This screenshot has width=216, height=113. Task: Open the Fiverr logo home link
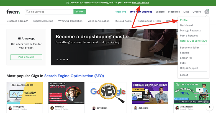pyautogui.click(x=13, y=12)
